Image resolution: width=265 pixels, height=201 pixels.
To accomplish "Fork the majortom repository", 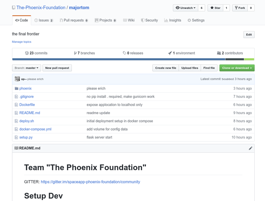I will click(240, 8).
